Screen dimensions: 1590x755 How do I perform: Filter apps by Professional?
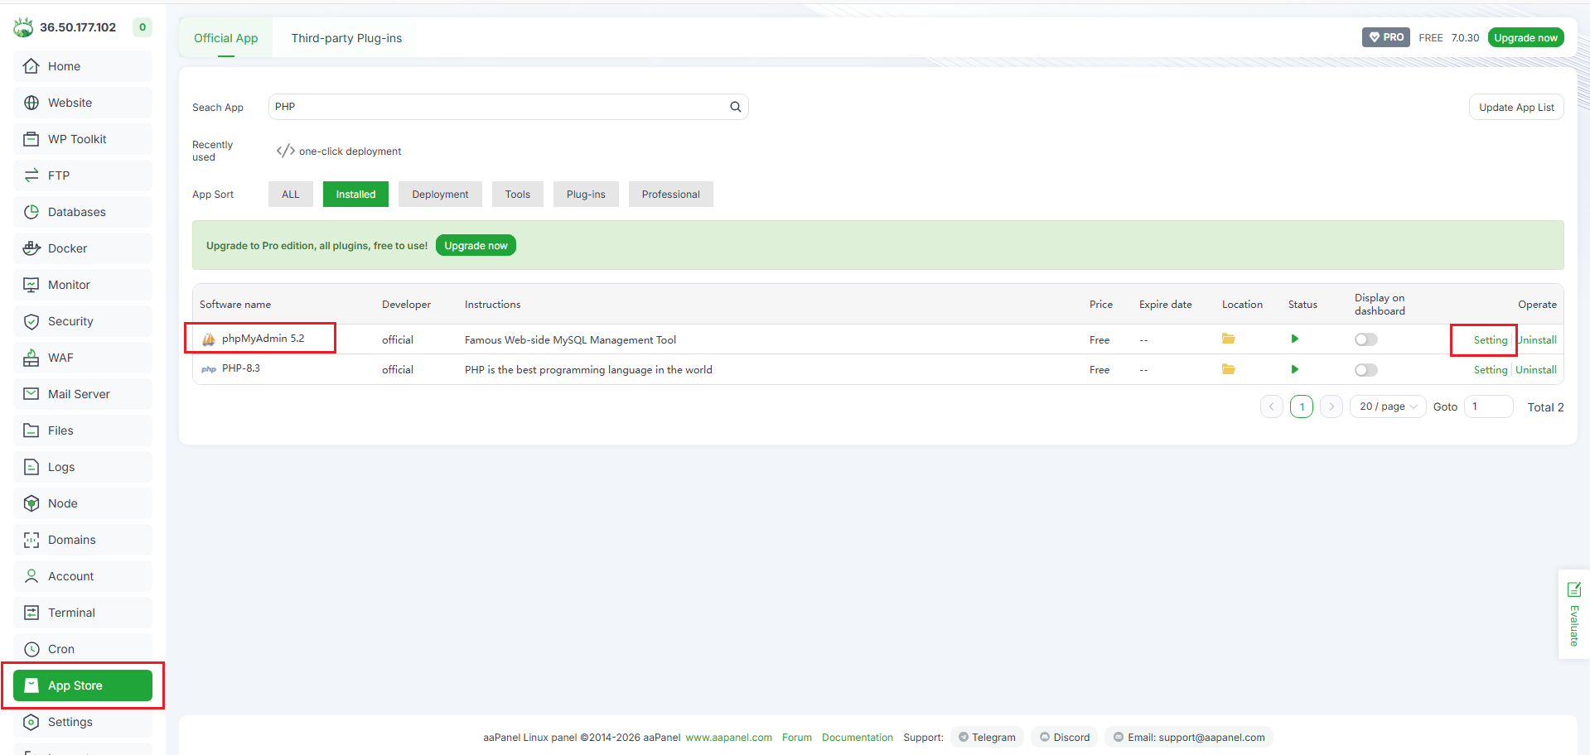coord(670,195)
